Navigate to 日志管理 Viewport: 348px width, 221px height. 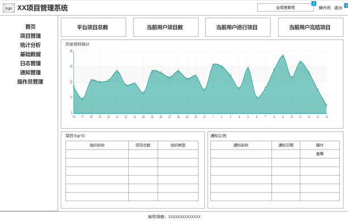31,63
